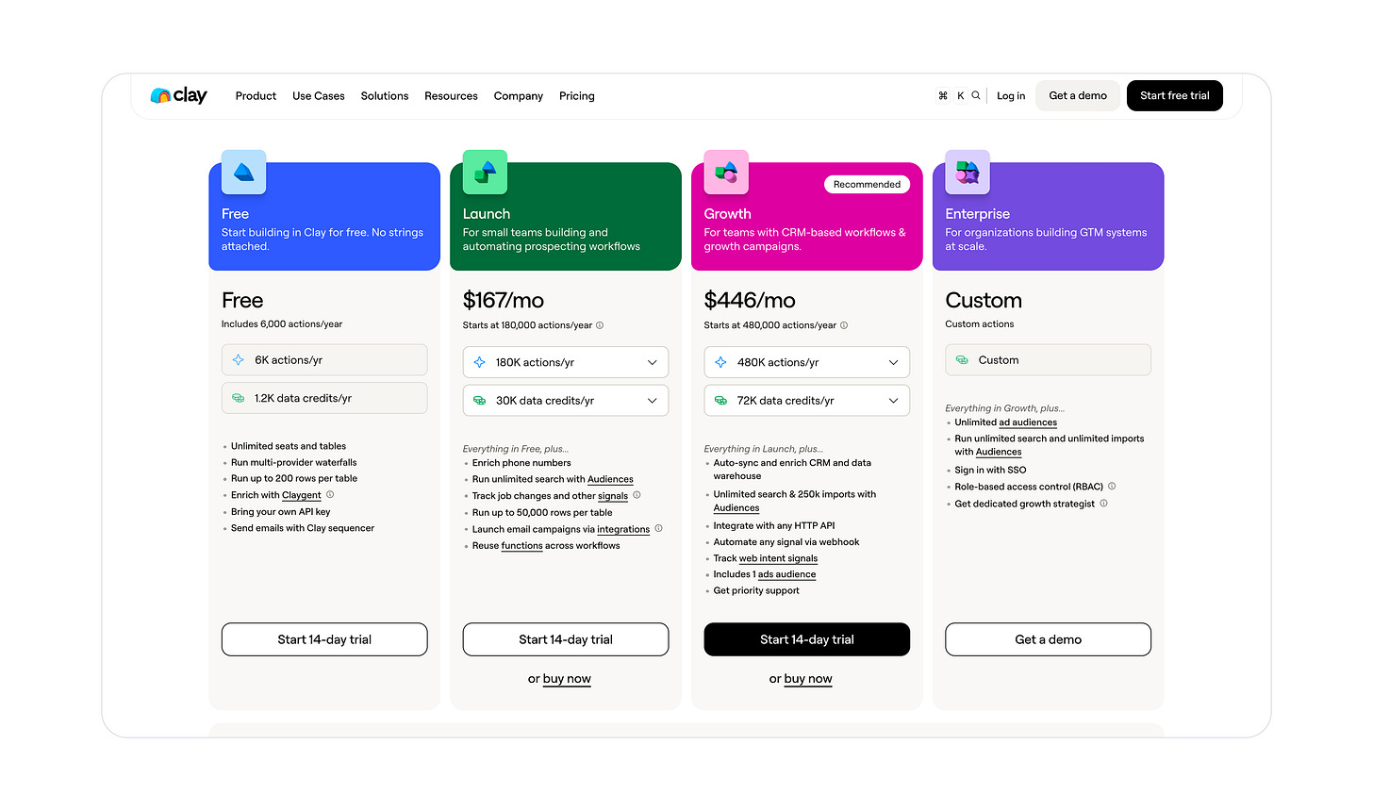Open the signals link
Viewport: 1373px width, 811px height.
tap(613, 496)
